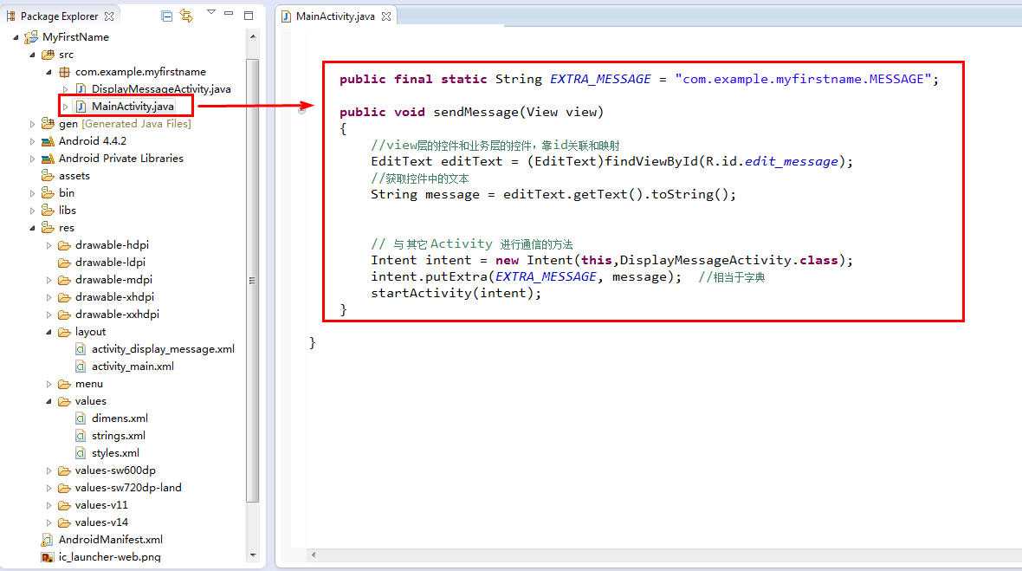This screenshot has width=1022, height=571.
Task: Click Package Explorer scrollbar down arrow
Action: tap(253, 555)
